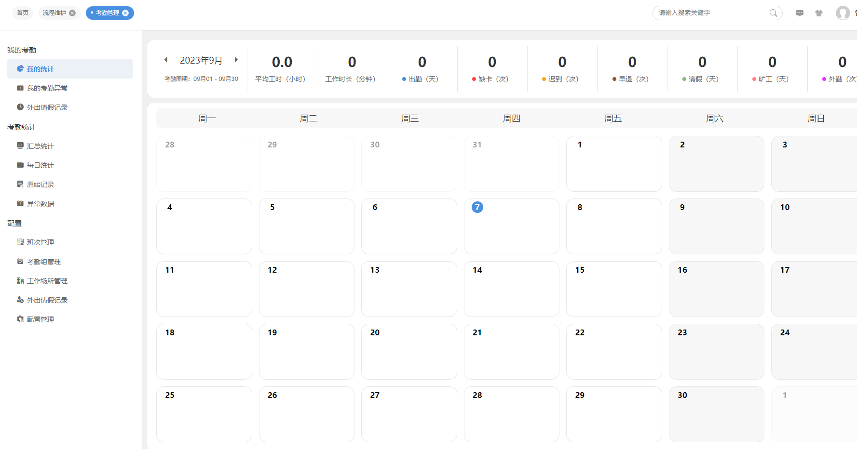
Task: Open the messages chat icon
Action: [800, 13]
